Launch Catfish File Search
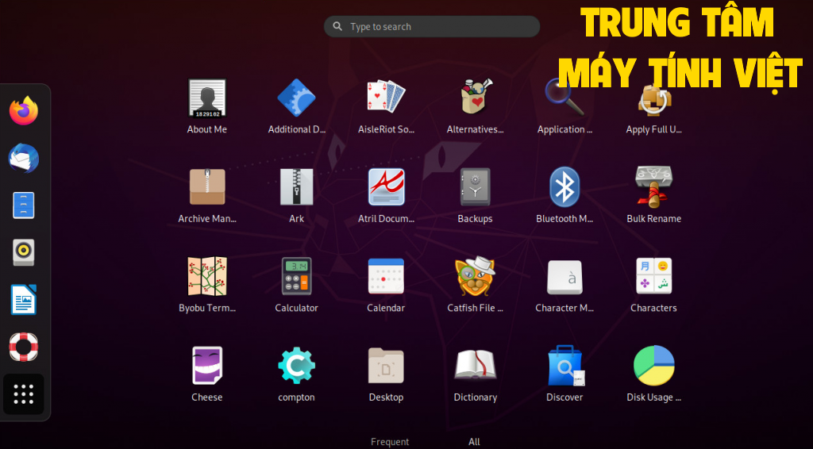The height and width of the screenshot is (449, 813). 475,277
